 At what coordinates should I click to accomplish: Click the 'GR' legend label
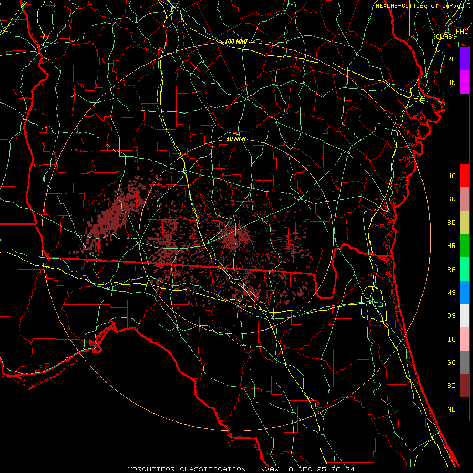point(451,199)
